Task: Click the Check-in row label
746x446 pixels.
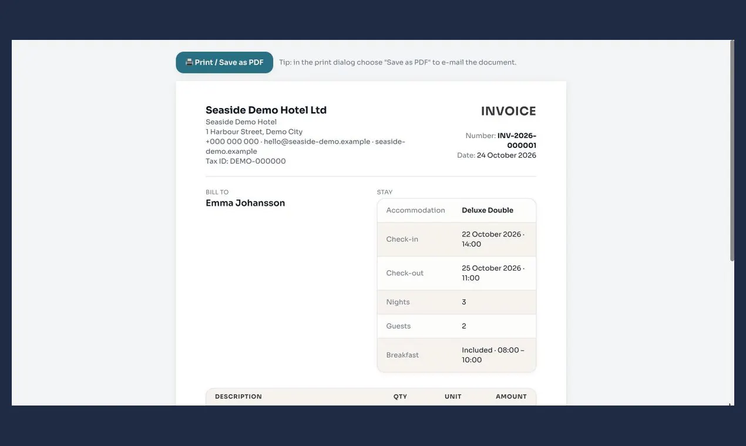Action: [402, 239]
